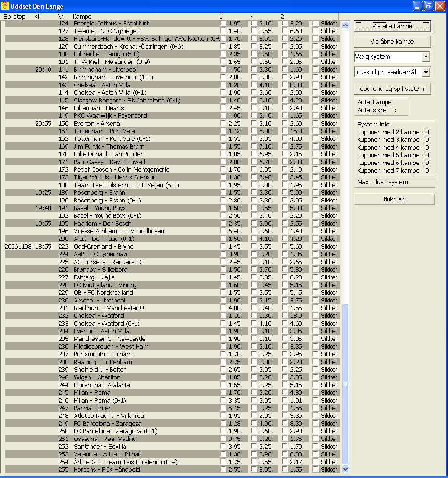The image size is (448, 478).
Task: Restore down the Oddset window
Action: pyautogui.click(x=428, y=6)
